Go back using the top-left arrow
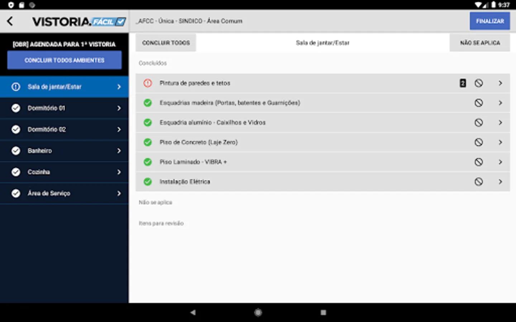This screenshot has height=322, width=516. 10,21
